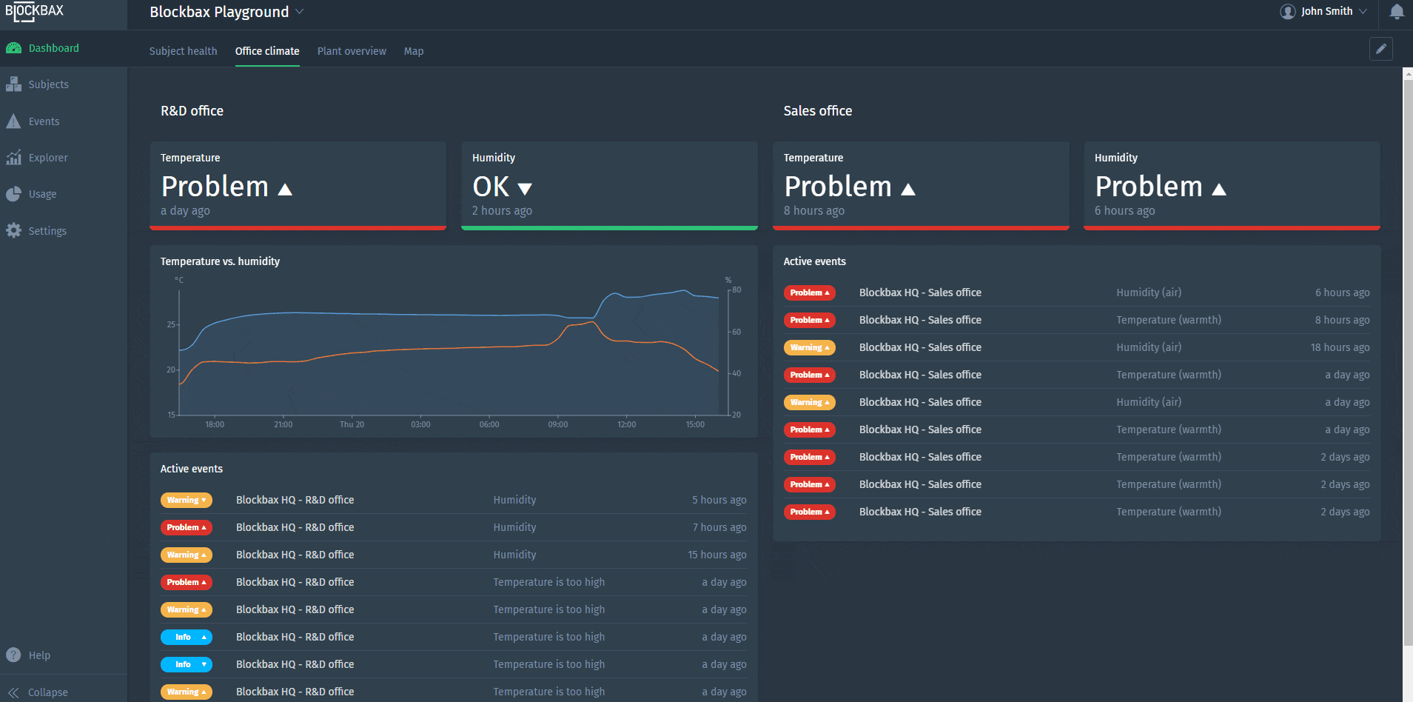Open the Map tab
This screenshot has height=702, width=1413.
click(x=414, y=51)
